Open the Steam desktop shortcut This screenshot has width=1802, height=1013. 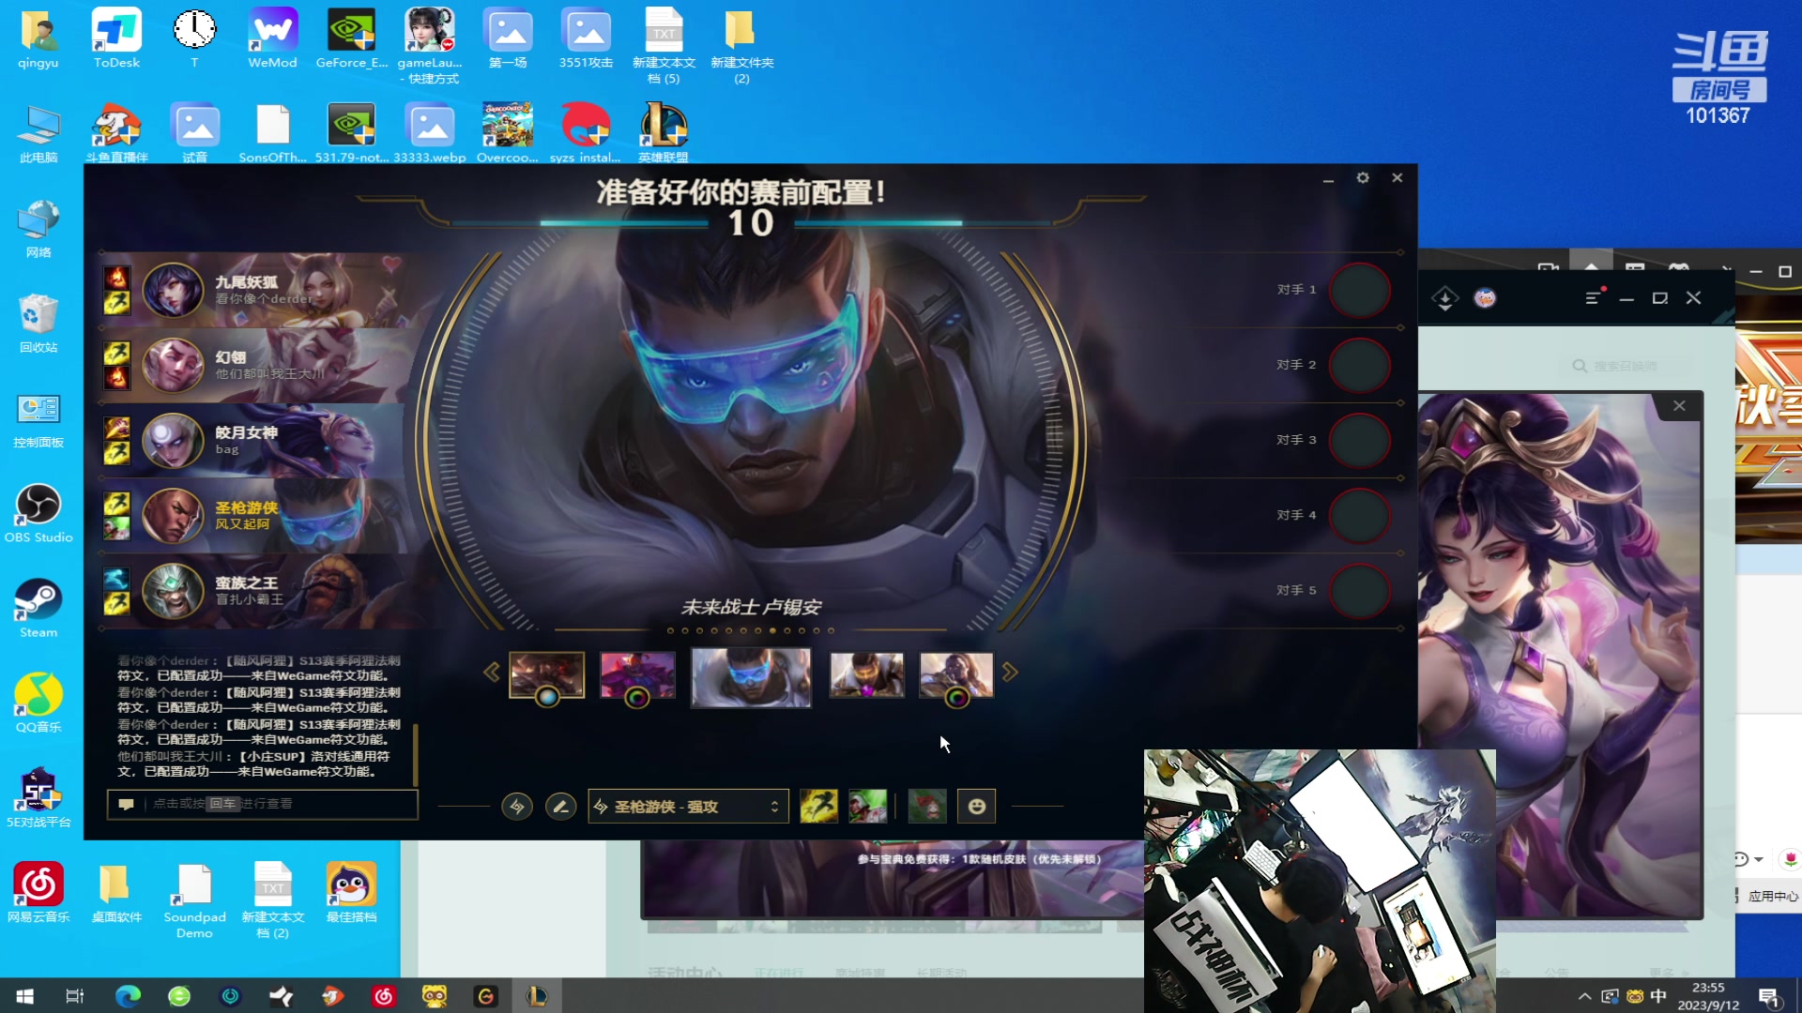pyautogui.click(x=38, y=608)
